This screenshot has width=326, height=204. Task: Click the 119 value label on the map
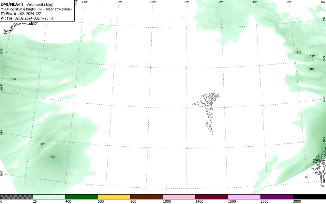coord(299,52)
